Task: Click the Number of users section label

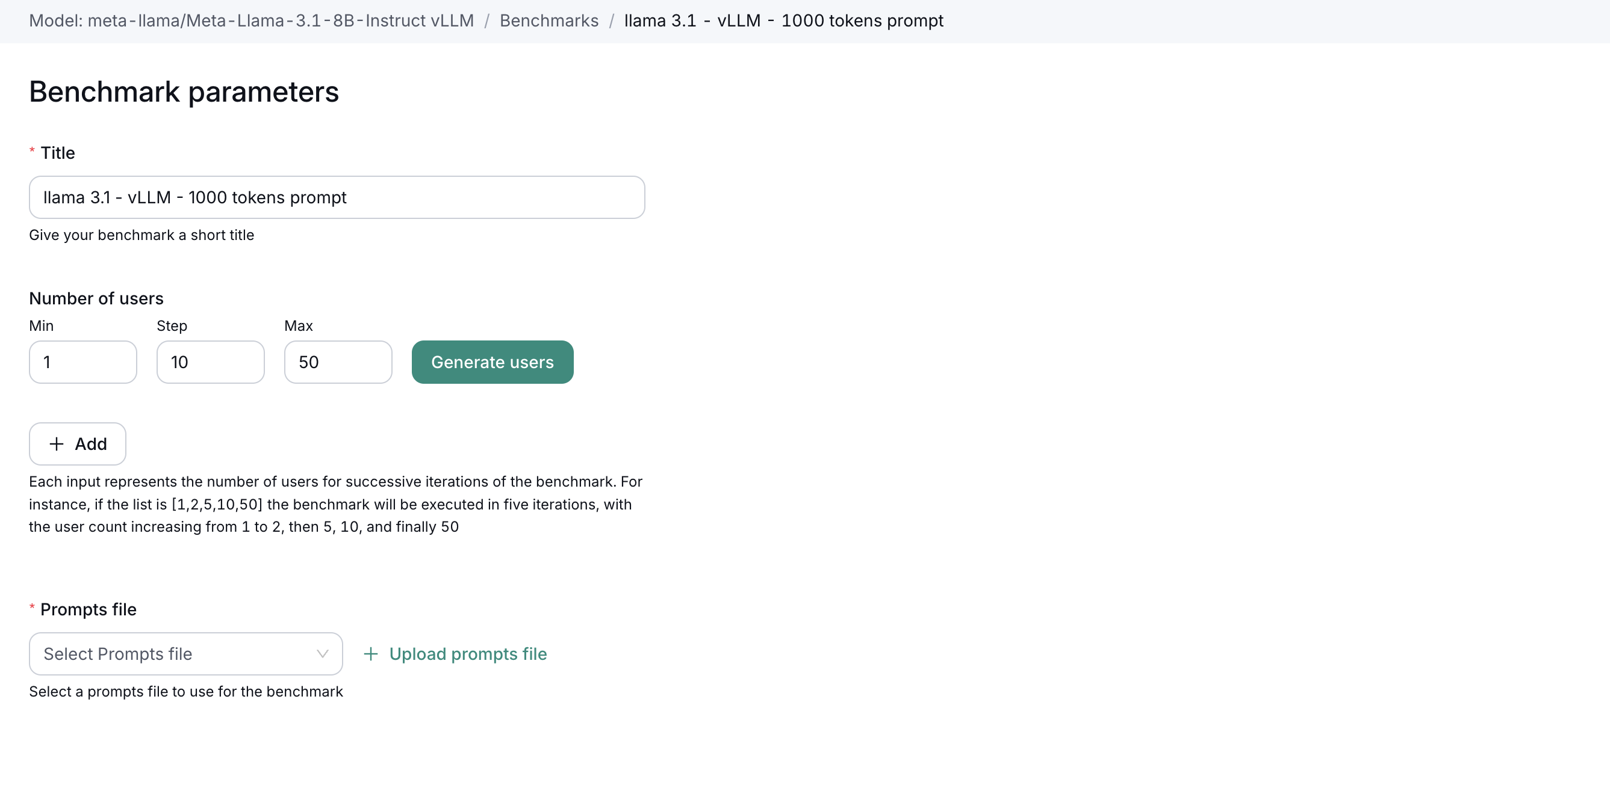Action: click(x=96, y=298)
